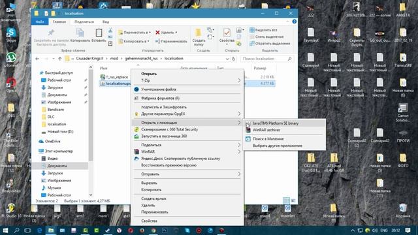Refresh the folder view
The image size is (418, 235).
pyautogui.click(x=234, y=59)
